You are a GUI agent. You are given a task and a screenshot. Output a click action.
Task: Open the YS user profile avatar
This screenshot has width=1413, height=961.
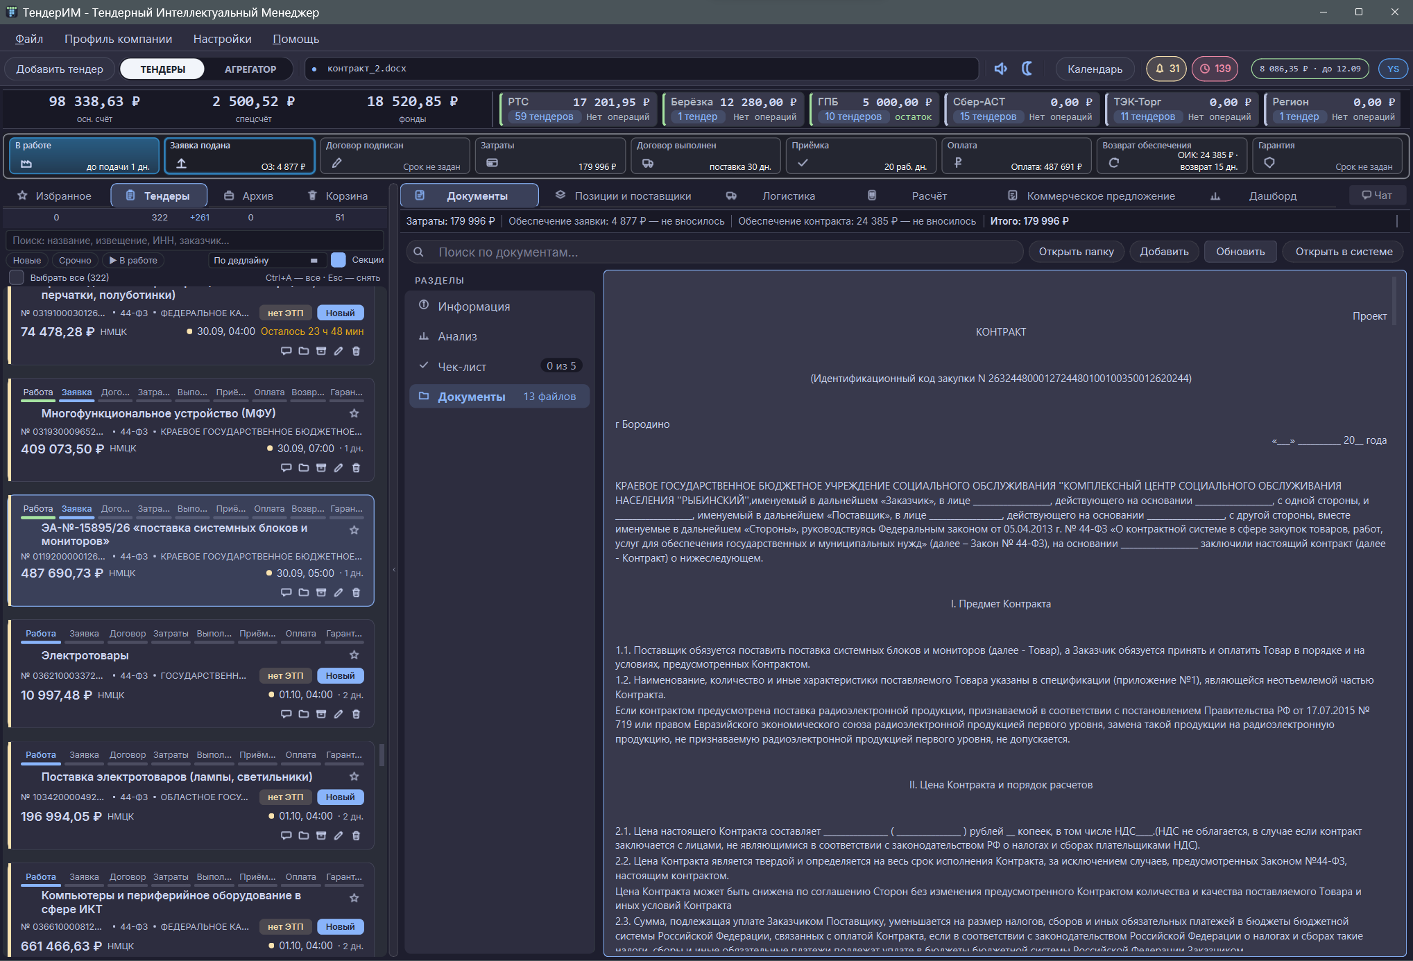tap(1393, 69)
